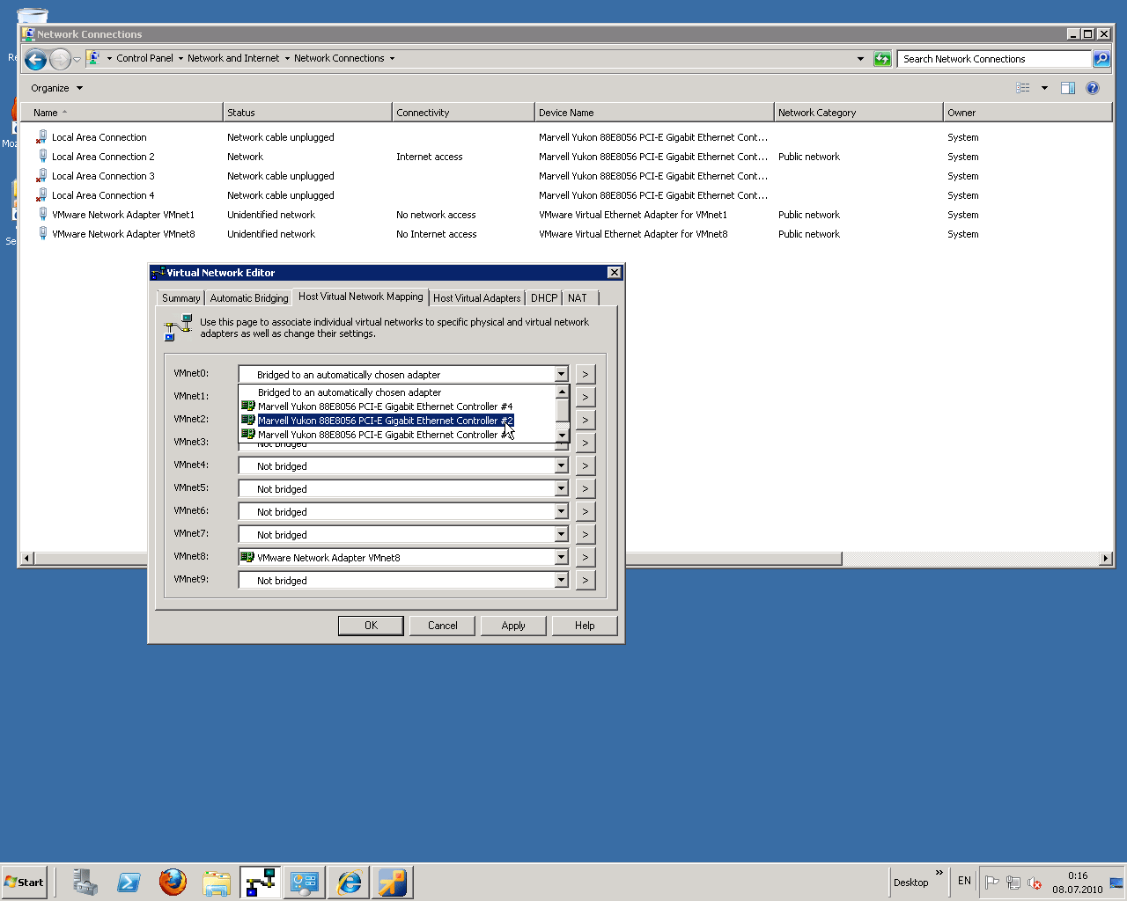This screenshot has width=1127, height=901.
Task: Open the view options dropdown arrow
Action: pos(1044,88)
